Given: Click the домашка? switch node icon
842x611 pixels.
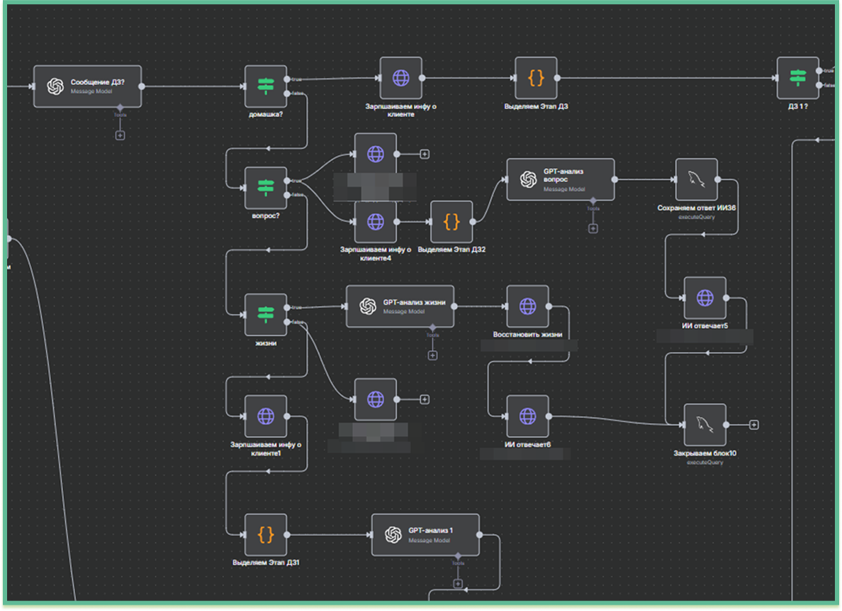Looking at the screenshot, I should (x=266, y=86).
